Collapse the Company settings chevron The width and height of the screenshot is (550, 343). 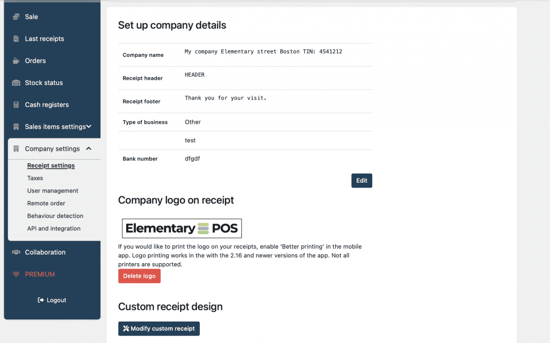click(89, 149)
